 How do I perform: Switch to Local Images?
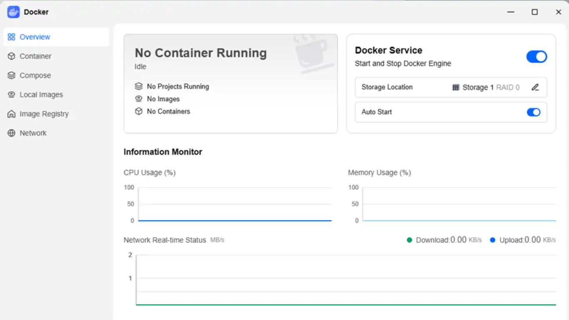pyautogui.click(x=56, y=95)
